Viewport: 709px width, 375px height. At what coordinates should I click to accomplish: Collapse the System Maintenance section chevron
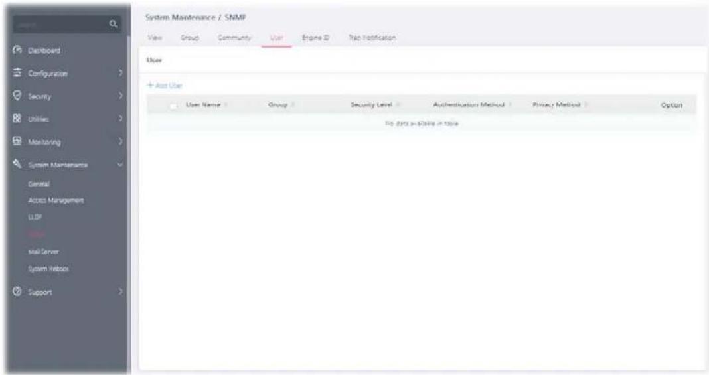[x=119, y=165]
